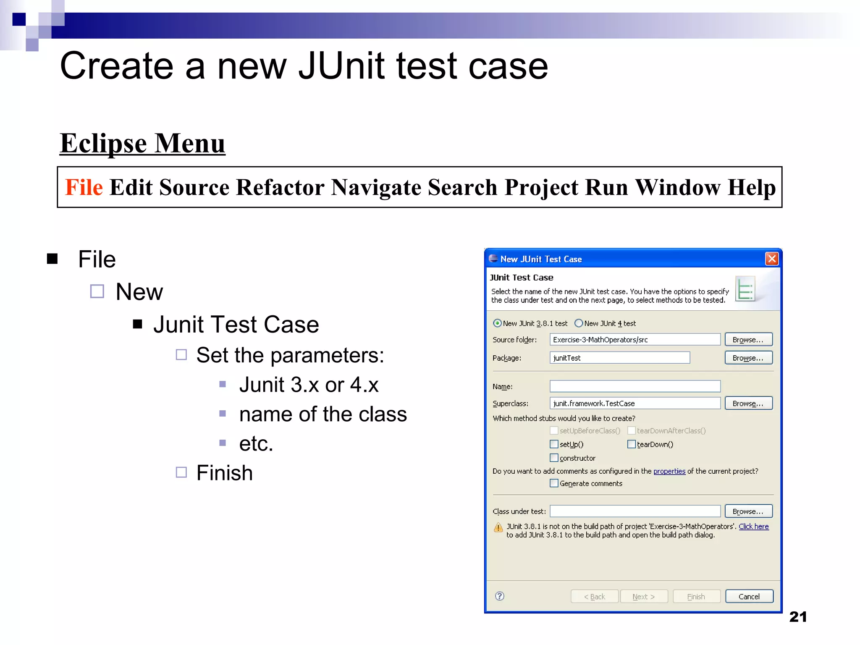Viewport: 860px width, 645px height.
Task: Click the Eclipse icon in dialog title bar
Action: [x=493, y=259]
